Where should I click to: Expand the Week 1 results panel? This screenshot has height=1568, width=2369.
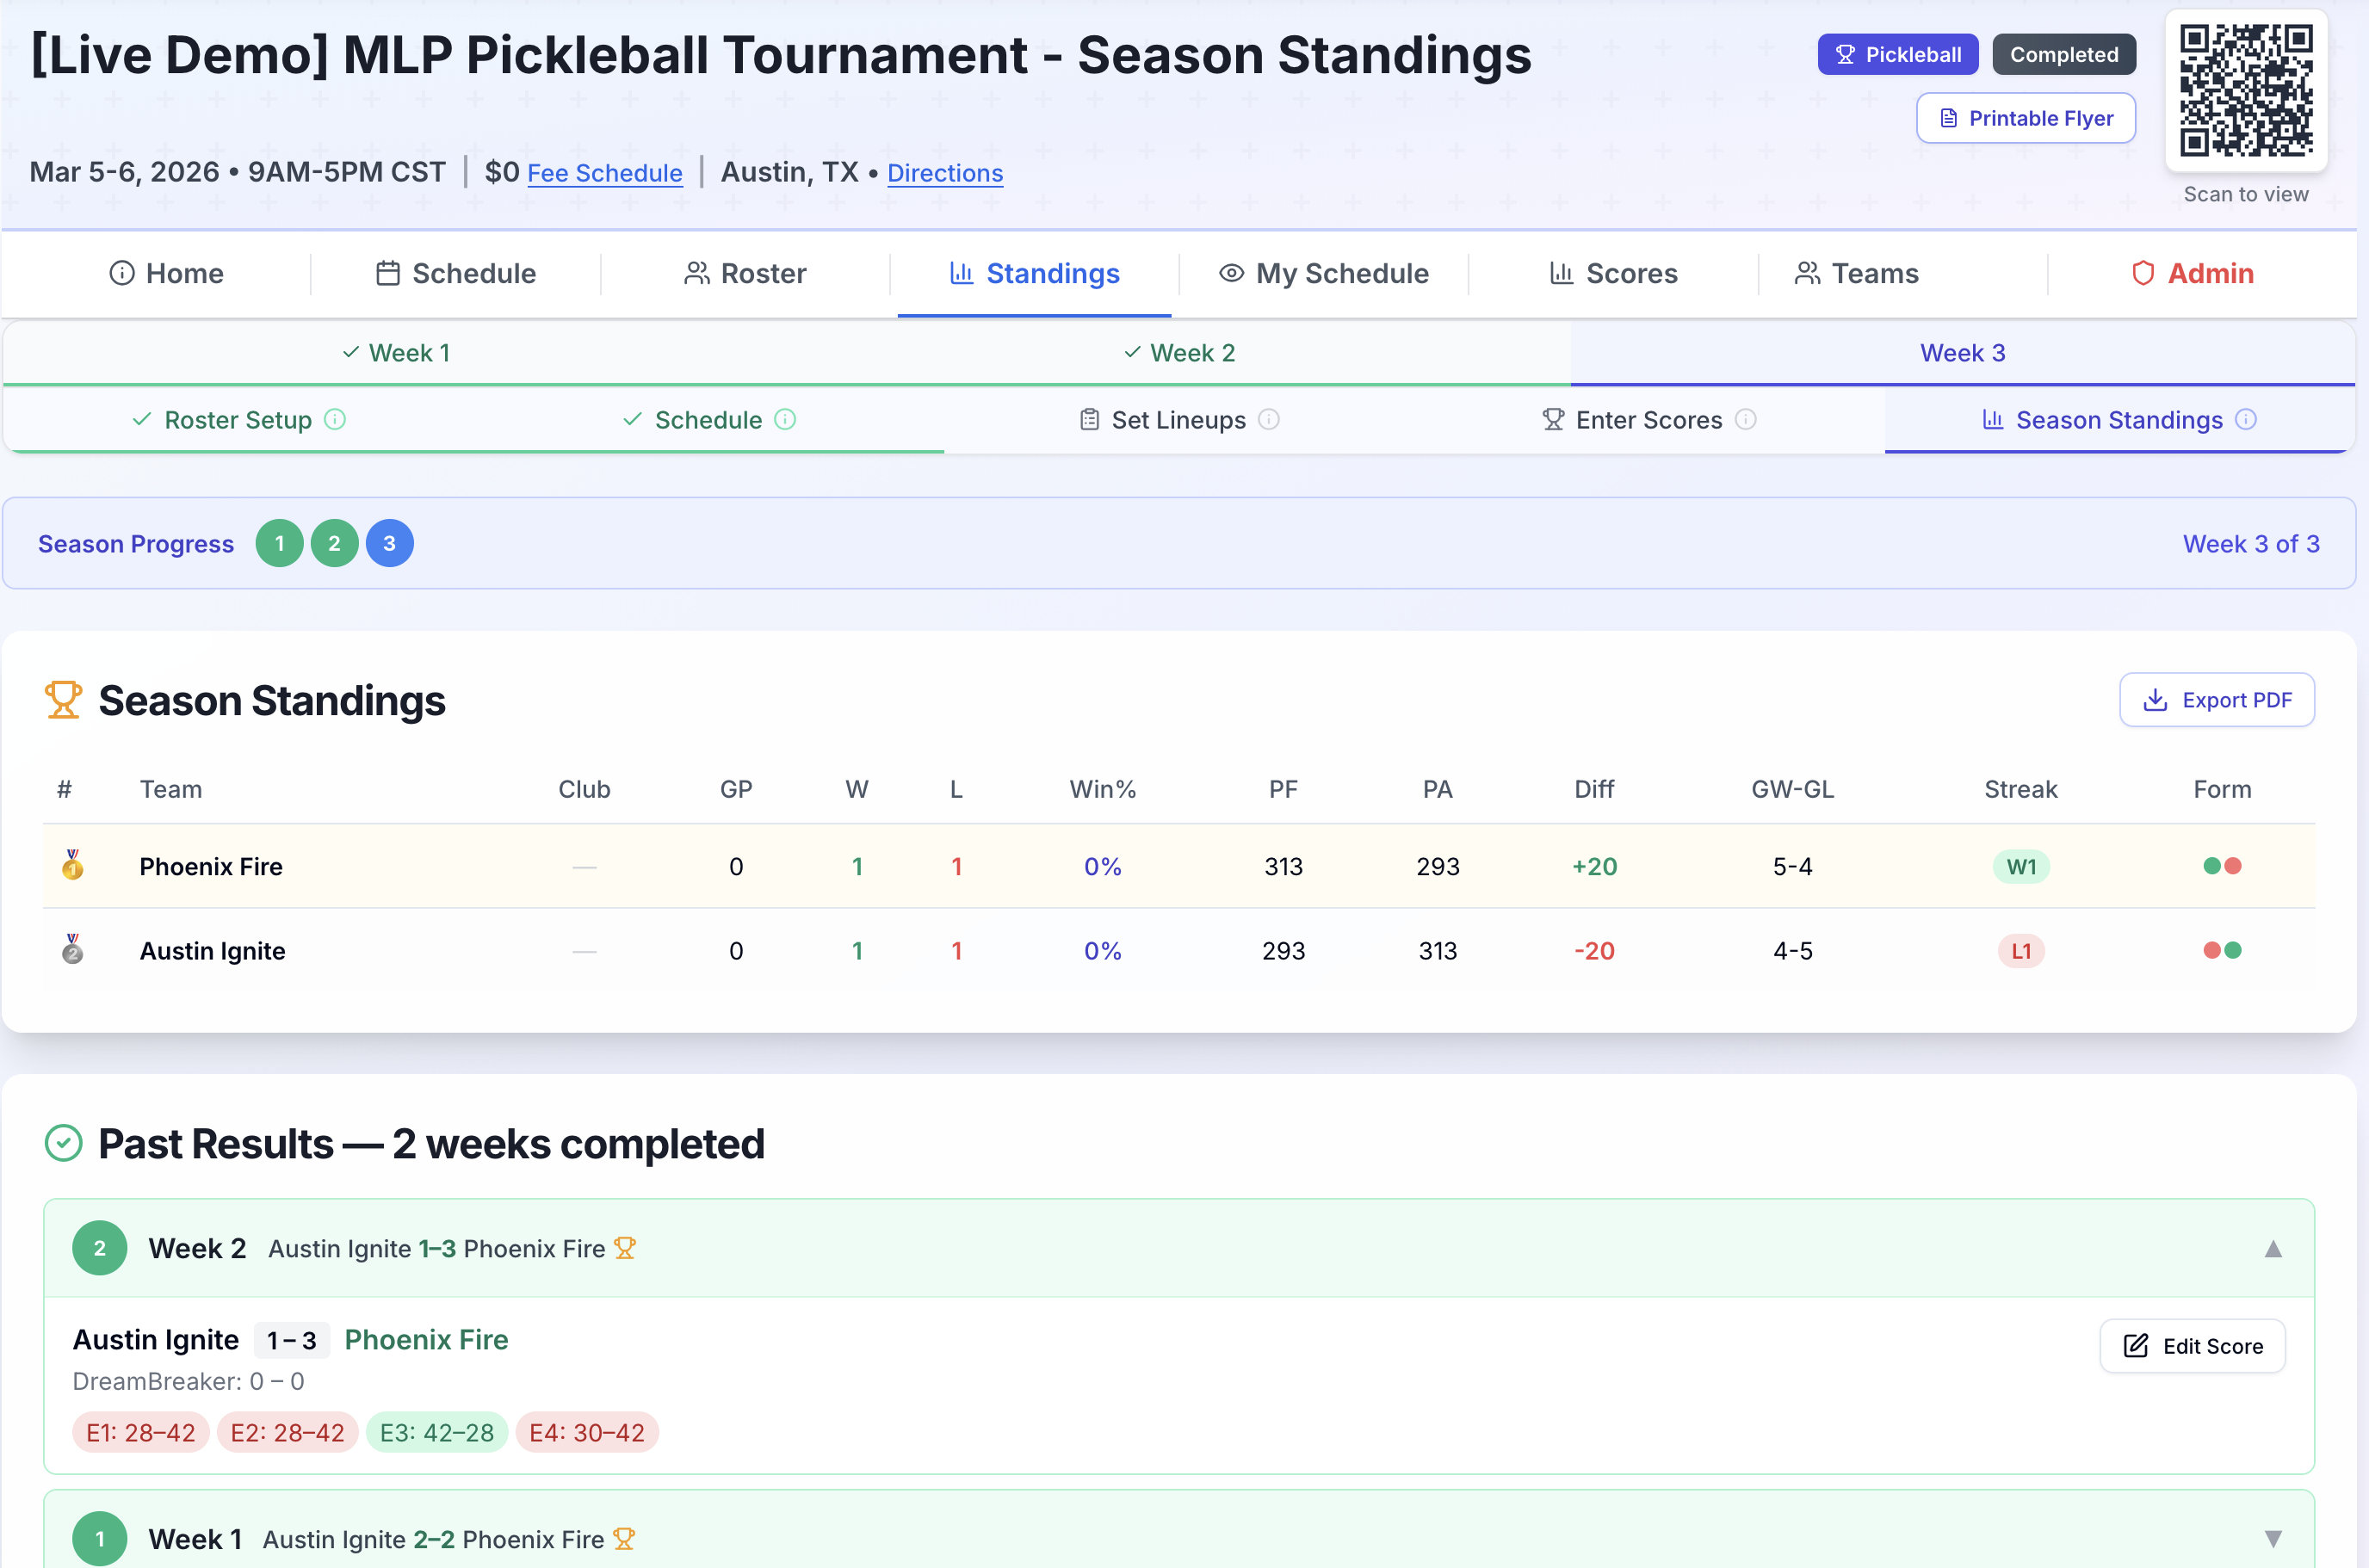pyautogui.click(x=2273, y=1538)
